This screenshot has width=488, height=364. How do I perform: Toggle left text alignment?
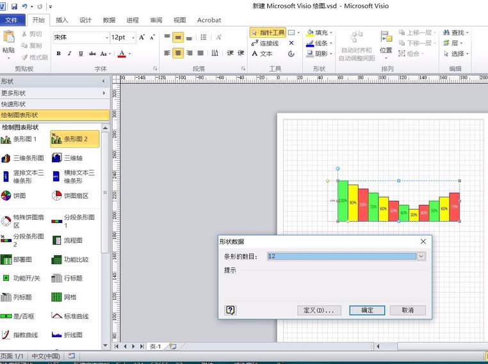pyautogui.click(x=167, y=53)
